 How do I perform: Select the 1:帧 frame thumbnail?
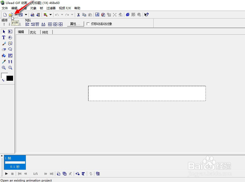tap(15, 162)
